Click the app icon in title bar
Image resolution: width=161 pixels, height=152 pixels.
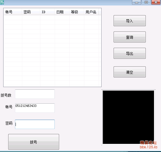coord(2,2)
